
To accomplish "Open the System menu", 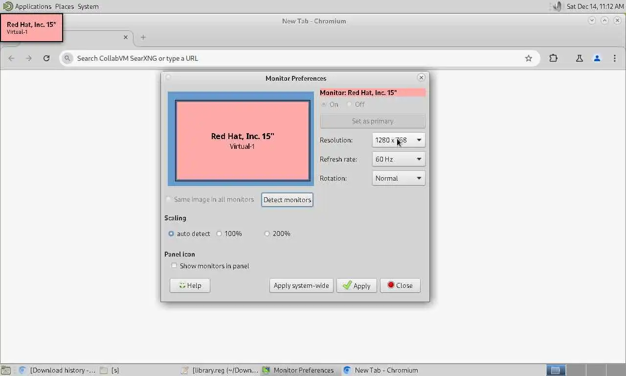I will tap(88, 6).
